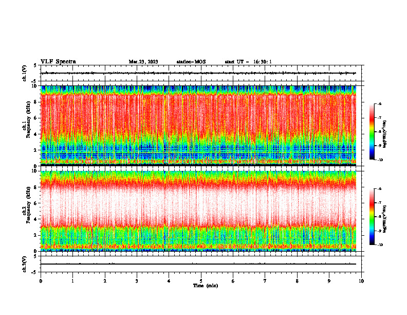
Task: Click the ch.3 voltage waveform trace
Action: [x=198, y=264]
